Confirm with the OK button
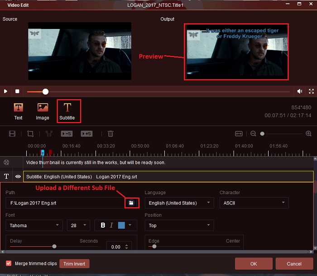The width and height of the screenshot is (317, 276). [x=254, y=264]
